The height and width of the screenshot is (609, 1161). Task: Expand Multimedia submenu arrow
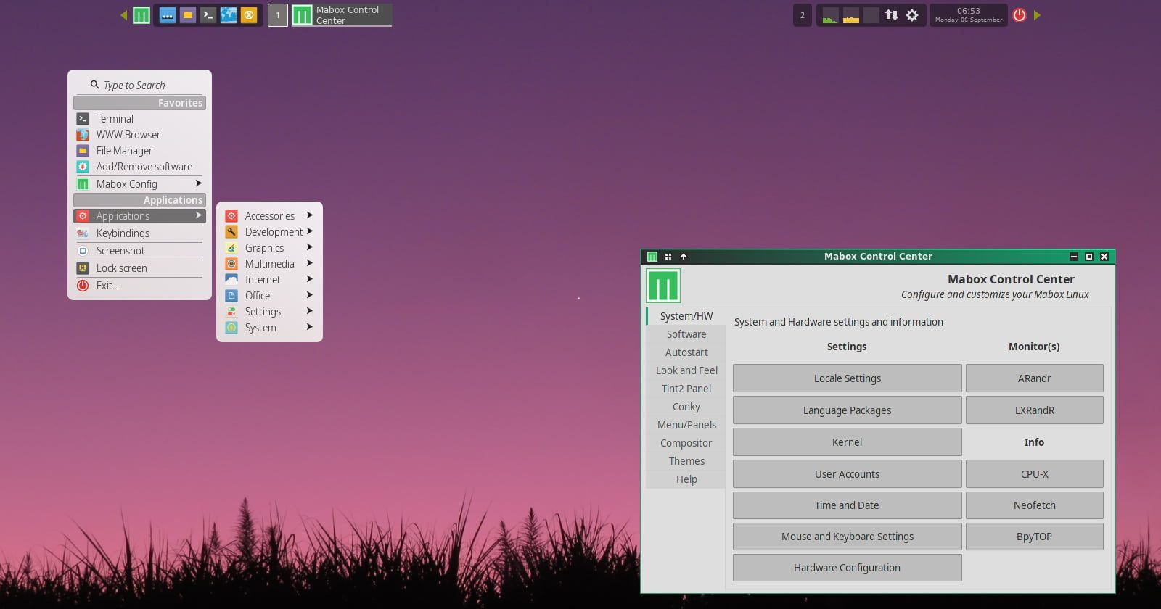coord(310,263)
